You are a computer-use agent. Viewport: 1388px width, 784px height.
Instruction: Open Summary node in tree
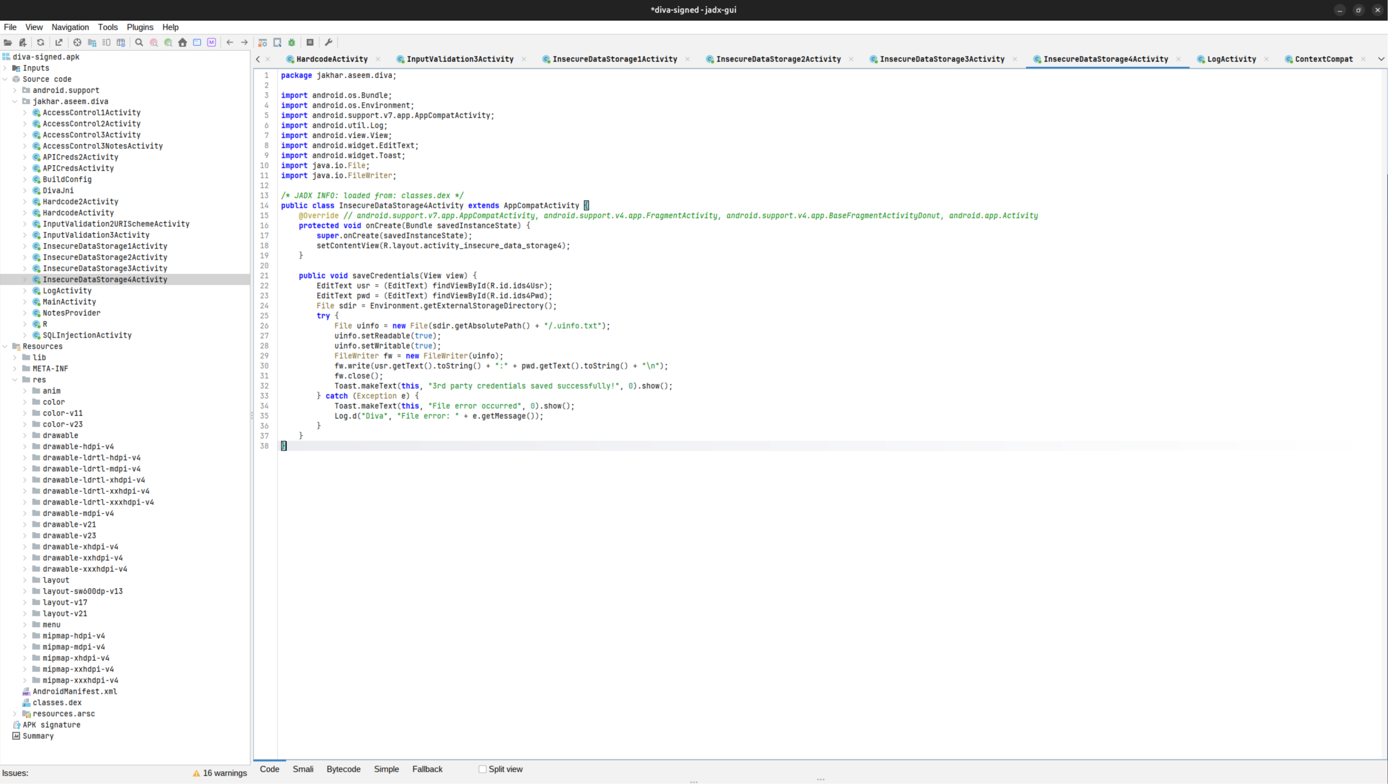point(38,736)
